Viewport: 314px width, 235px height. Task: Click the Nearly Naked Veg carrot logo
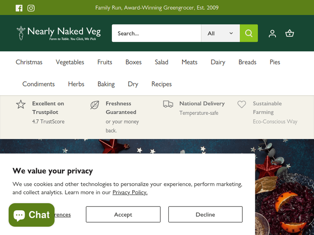coord(21,33)
